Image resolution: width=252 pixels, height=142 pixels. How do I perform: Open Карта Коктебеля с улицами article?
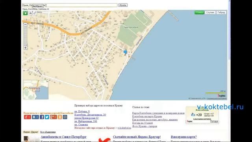tap(158, 113)
